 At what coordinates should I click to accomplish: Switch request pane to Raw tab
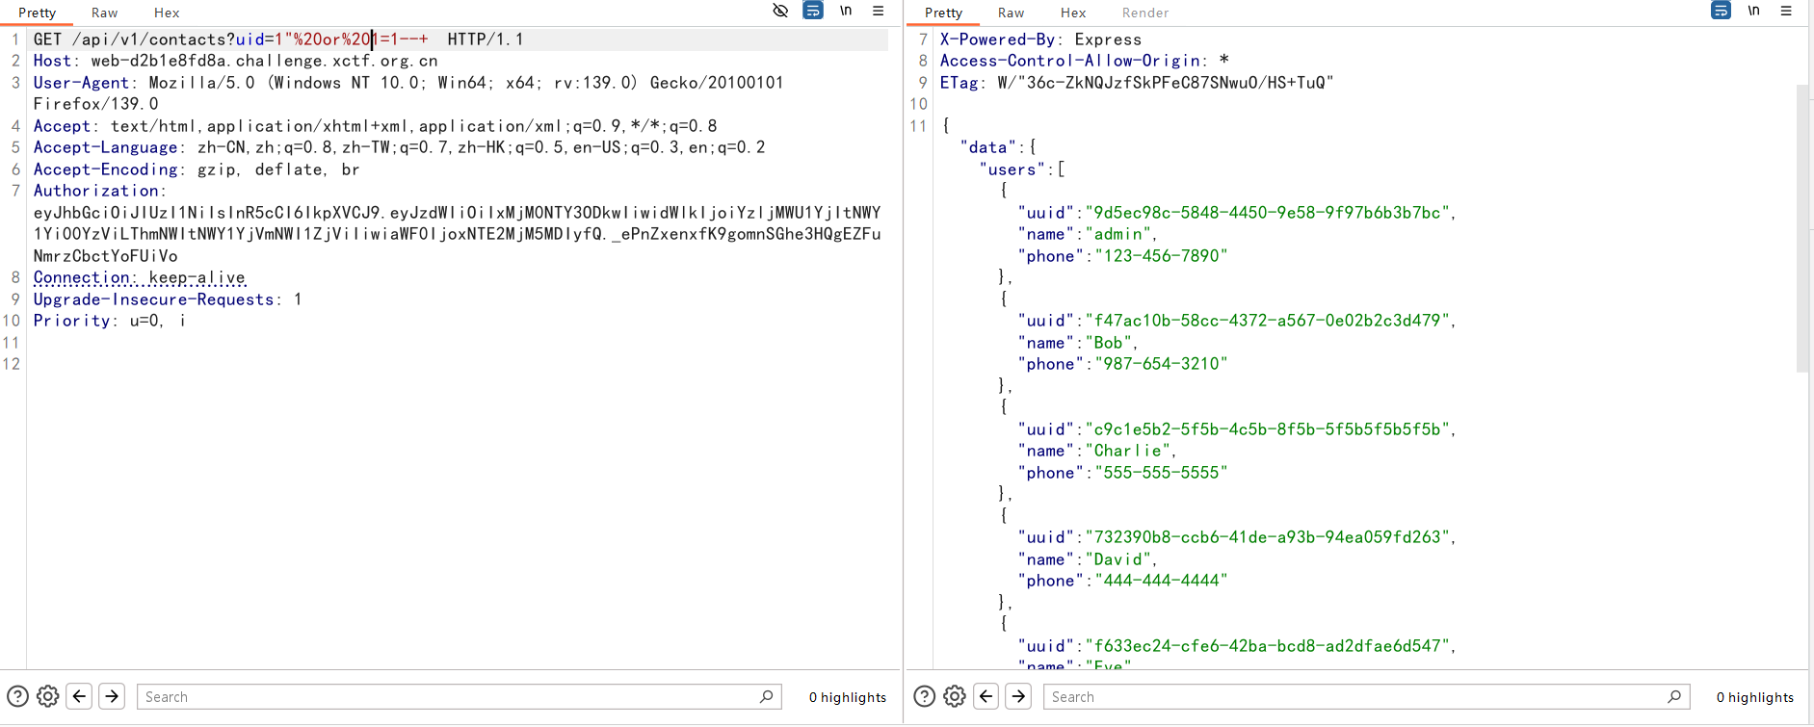pos(104,13)
